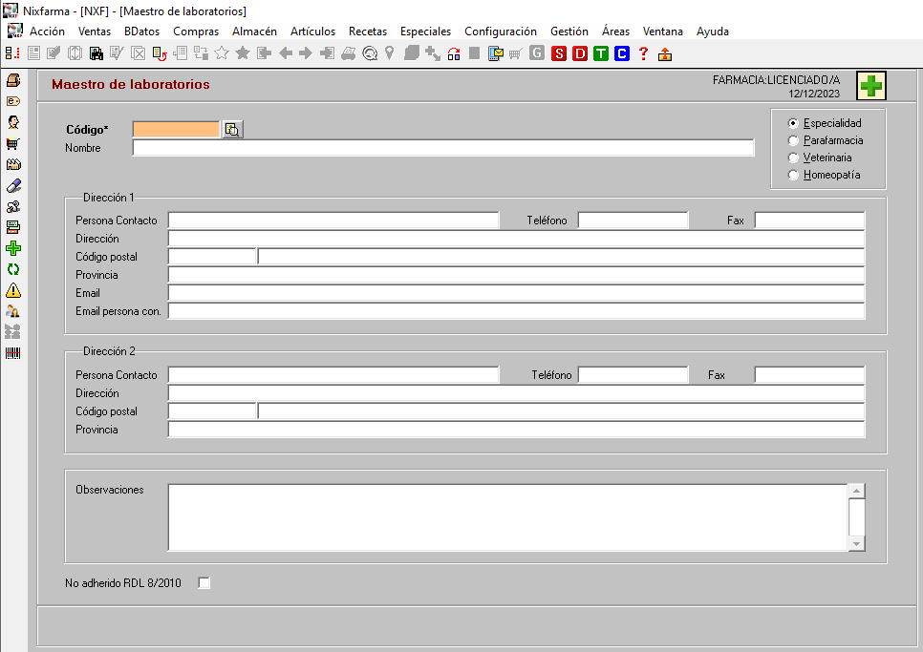Select the Especialidad radio button

793,123
